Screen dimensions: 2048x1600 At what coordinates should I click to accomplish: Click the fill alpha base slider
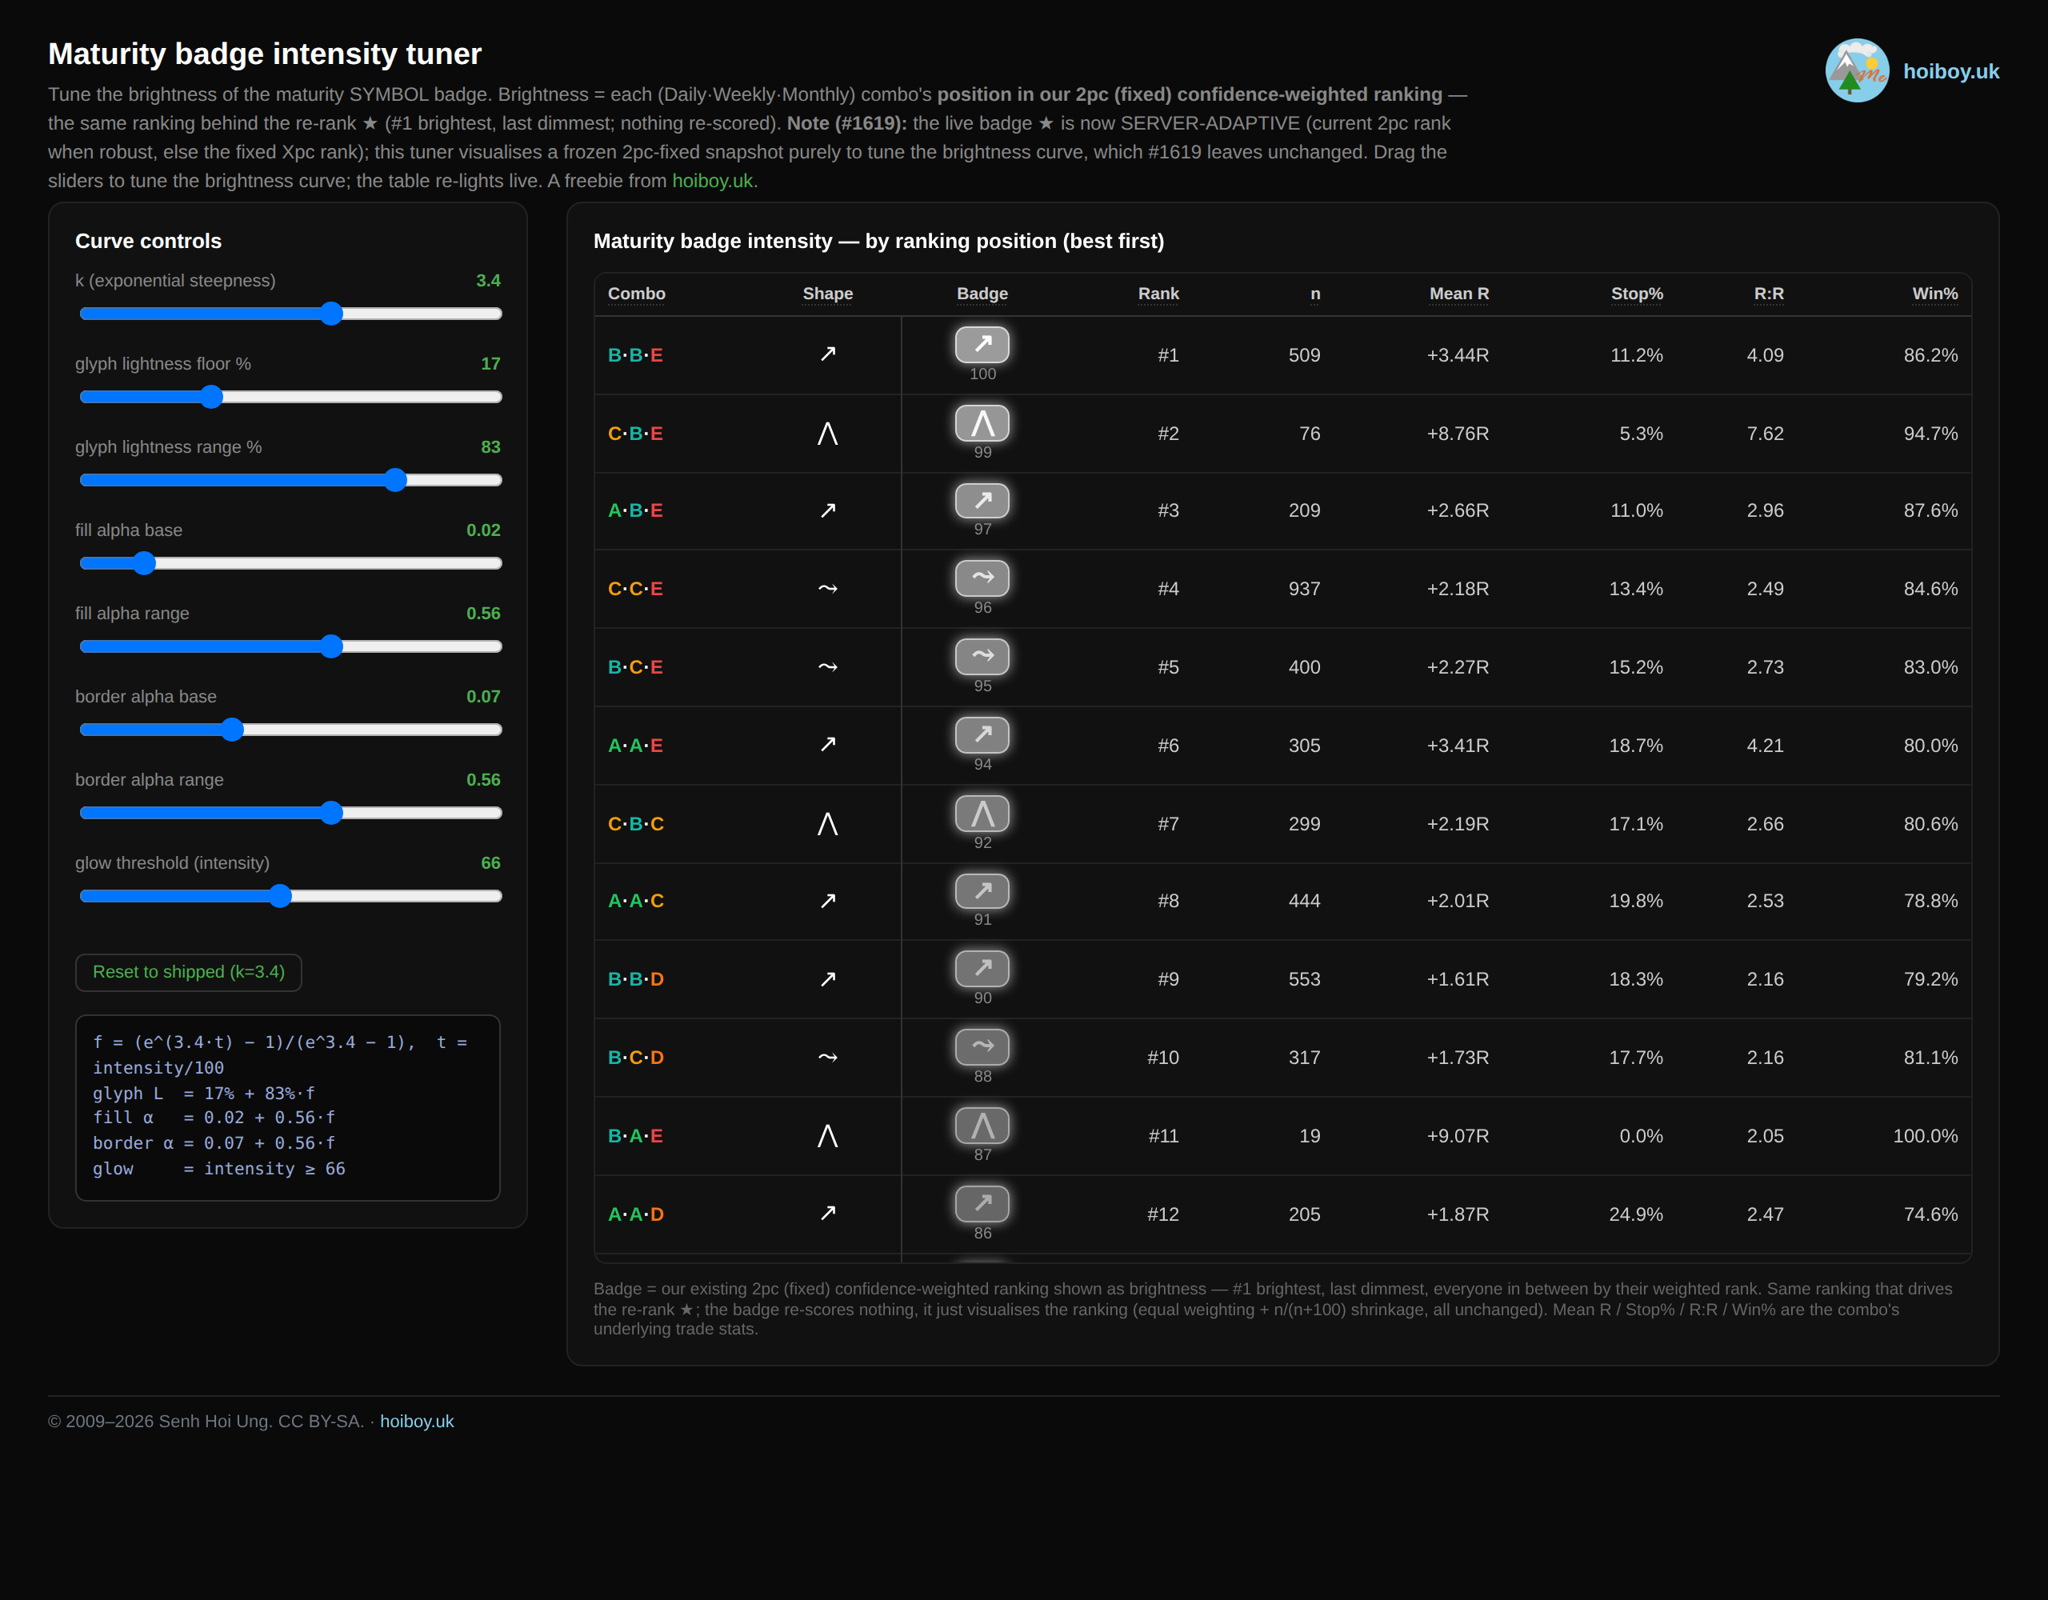290,562
